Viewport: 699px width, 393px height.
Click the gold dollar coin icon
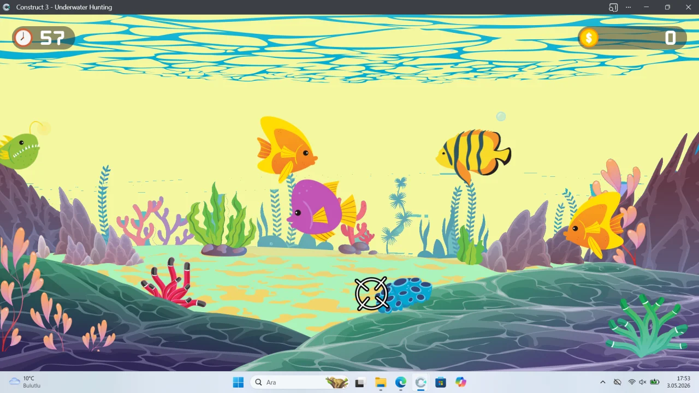pos(589,38)
